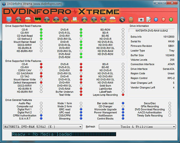
Task: Click the S.M.A.R.T blue indicator
Action: tap(41, 118)
